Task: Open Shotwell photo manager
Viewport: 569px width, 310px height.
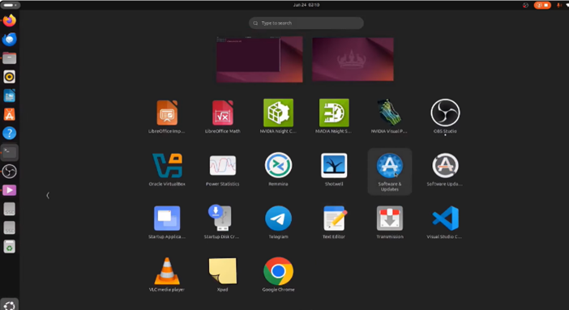Action: click(334, 170)
